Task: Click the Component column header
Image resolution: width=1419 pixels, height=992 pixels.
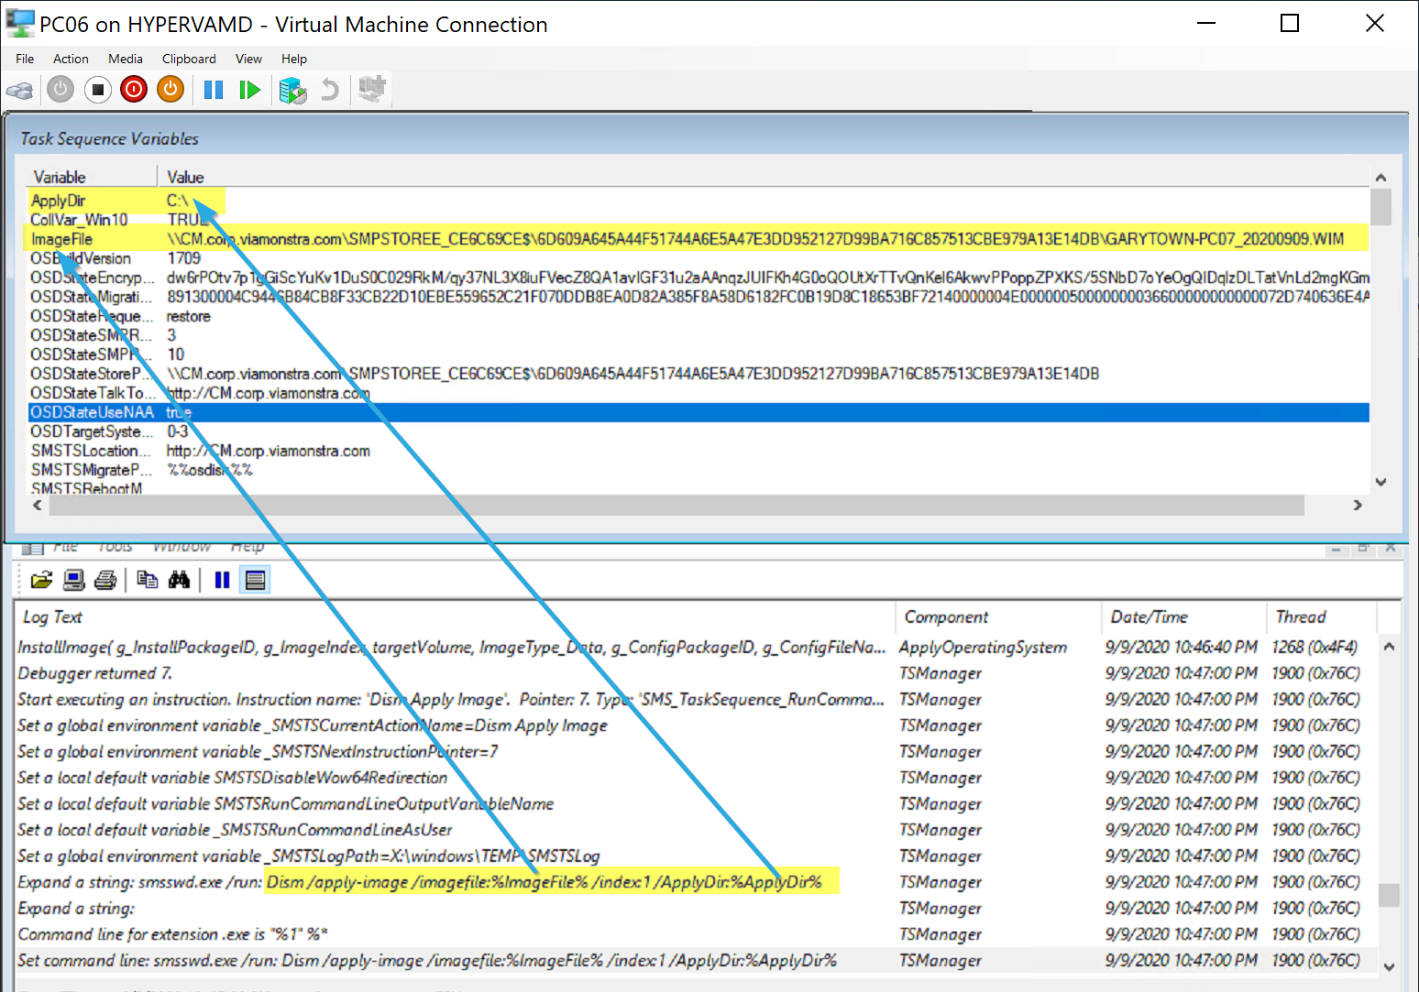Action: click(x=946, y=617)
